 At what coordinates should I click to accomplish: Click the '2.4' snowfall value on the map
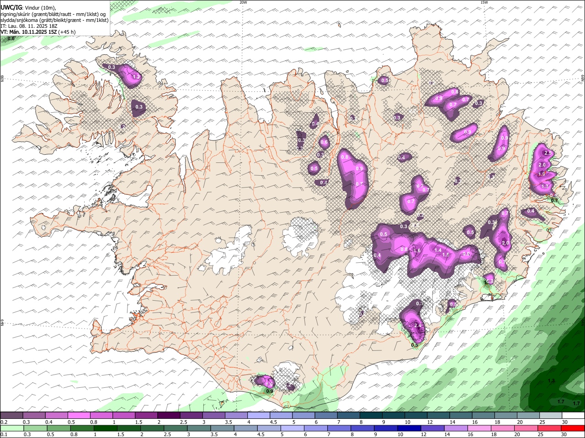tap(418, 325)
